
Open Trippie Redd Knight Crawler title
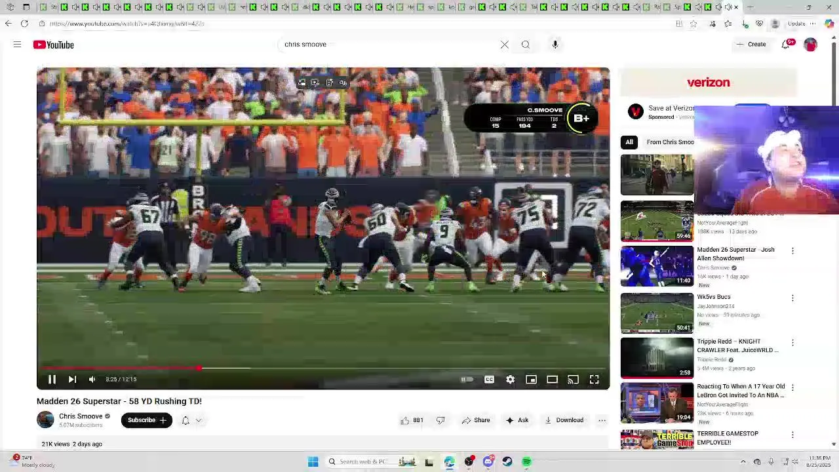tap(737, 345)
